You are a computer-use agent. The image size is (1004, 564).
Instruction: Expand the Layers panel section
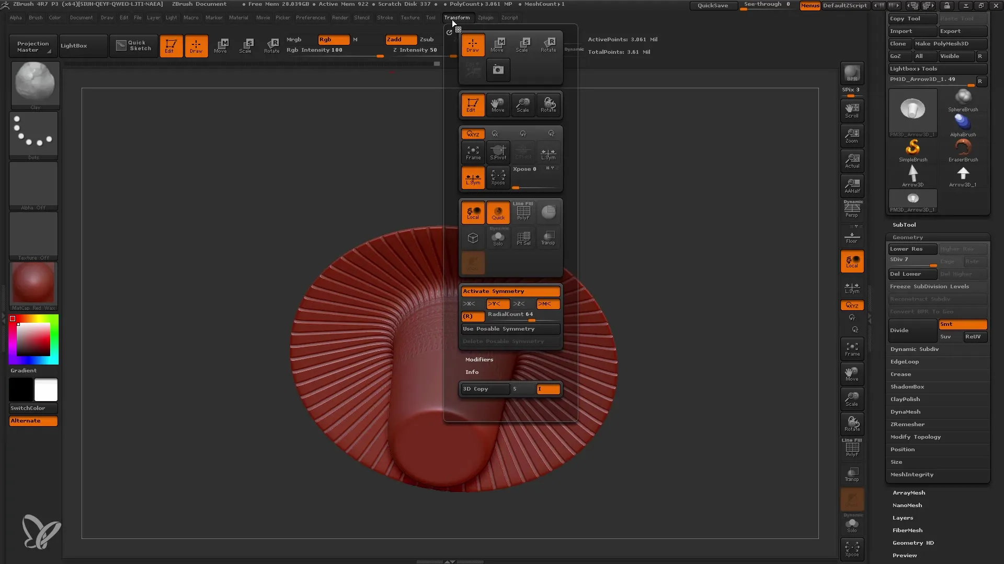[x=903, y=517]
